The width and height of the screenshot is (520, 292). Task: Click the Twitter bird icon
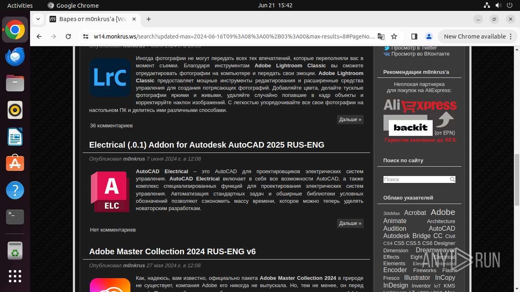(x=386, y=48)
